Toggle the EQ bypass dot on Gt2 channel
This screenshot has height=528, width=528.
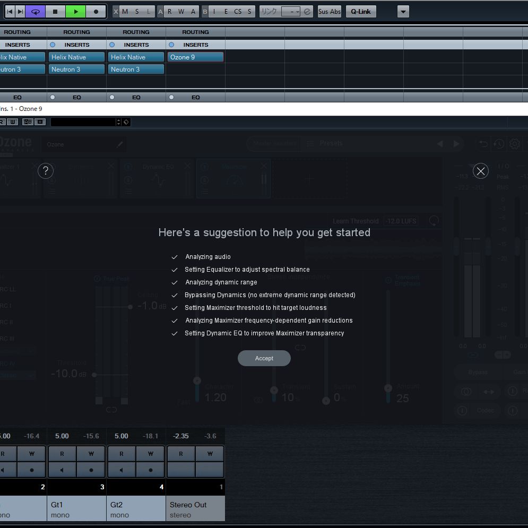tap(112, 97)
